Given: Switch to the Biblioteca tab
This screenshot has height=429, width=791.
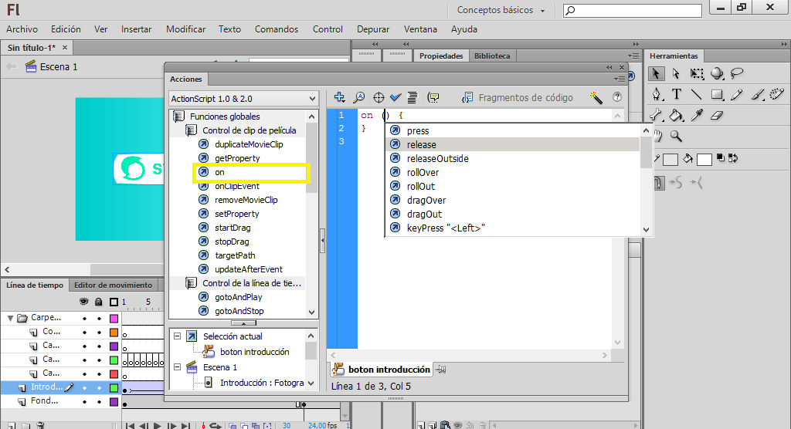Looking at the screenshot, I should [492, 56].
